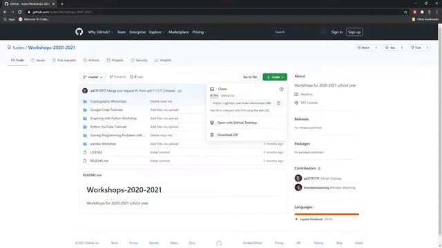This screenshot has width=442, height=248.
Task: Click the clone help question mark icon
Action: [281, 89]
